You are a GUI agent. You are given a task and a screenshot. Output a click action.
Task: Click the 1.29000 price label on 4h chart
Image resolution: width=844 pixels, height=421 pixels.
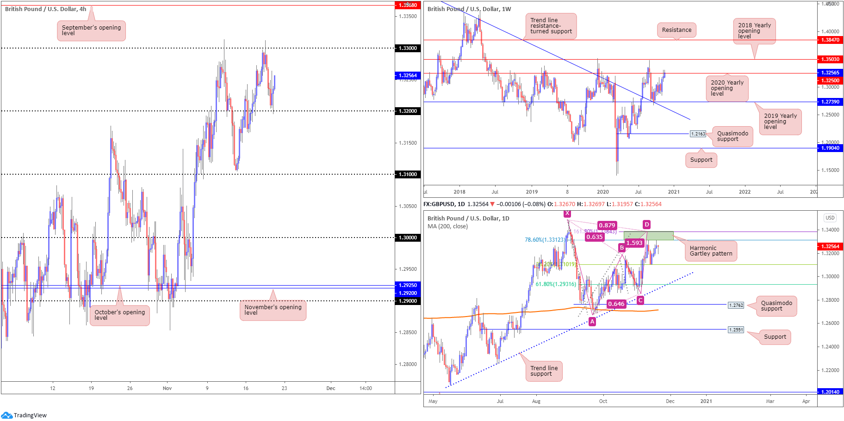click(408, 301)
